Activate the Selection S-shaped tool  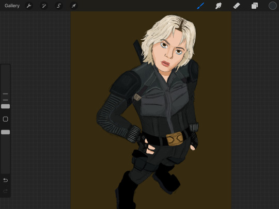(x=59, y=6)
